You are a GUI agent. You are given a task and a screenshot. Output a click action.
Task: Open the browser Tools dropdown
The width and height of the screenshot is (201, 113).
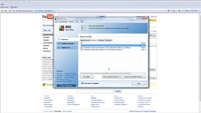(x=195, y=11)
